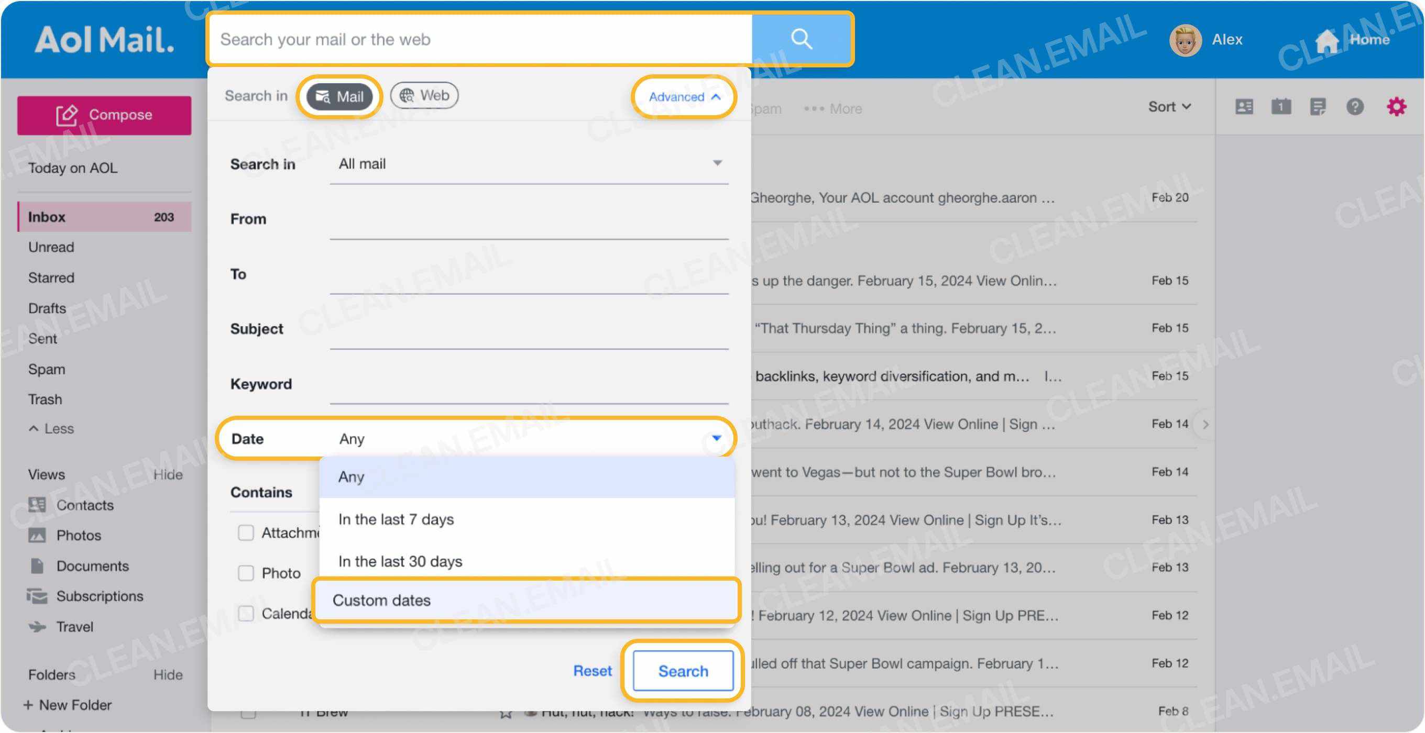This screenshot has width=1425, height=733.
Task: Check the Photo checkbox
Action: coord(246,573)
